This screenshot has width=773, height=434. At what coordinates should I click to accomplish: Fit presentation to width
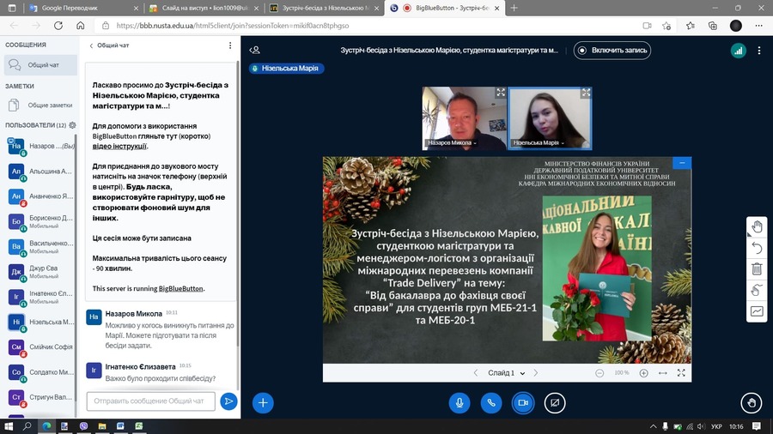(x=662, y=373)
